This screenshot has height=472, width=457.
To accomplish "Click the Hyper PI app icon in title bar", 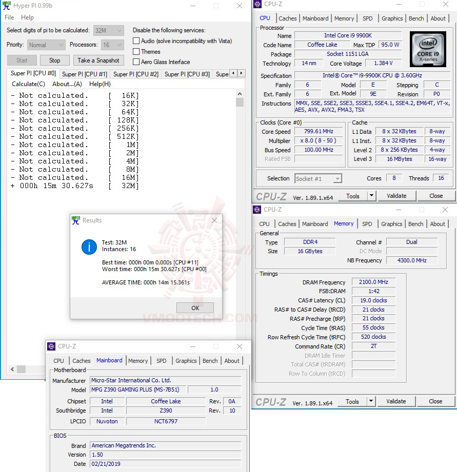I will [x=6, y=6].
